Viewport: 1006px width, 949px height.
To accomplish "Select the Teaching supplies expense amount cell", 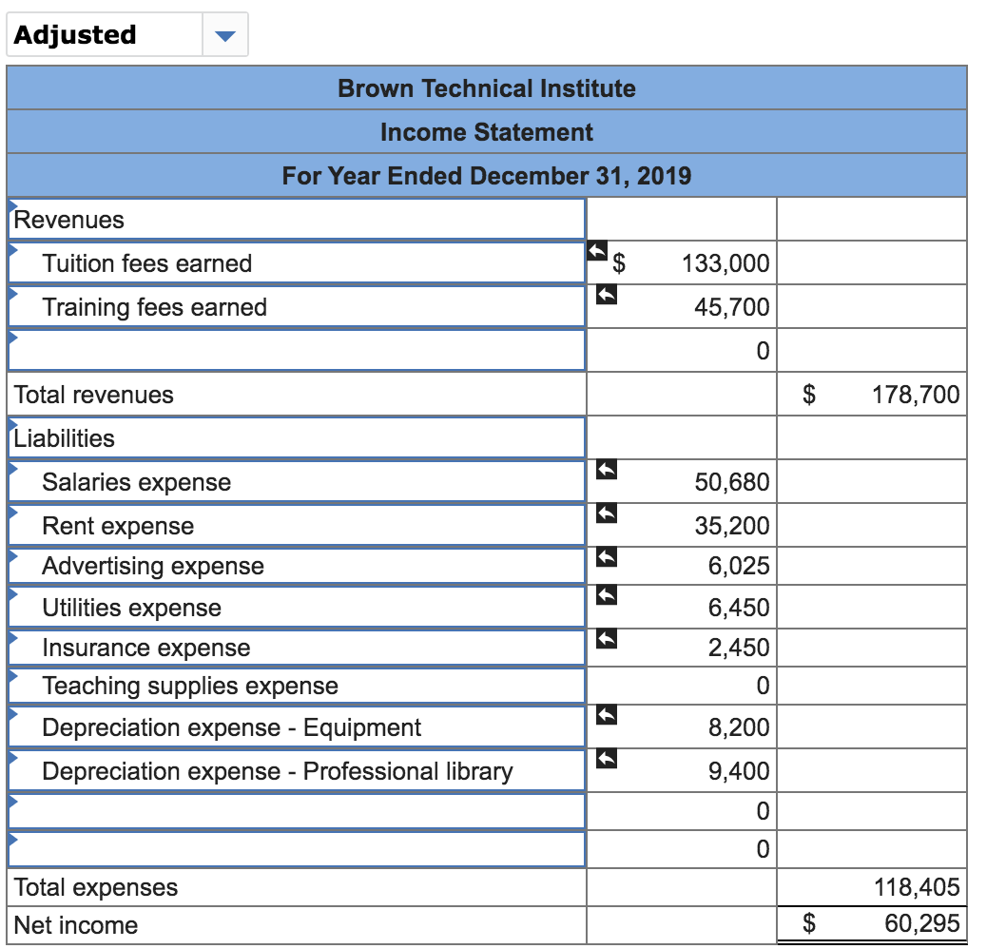I will pos(681,685).
